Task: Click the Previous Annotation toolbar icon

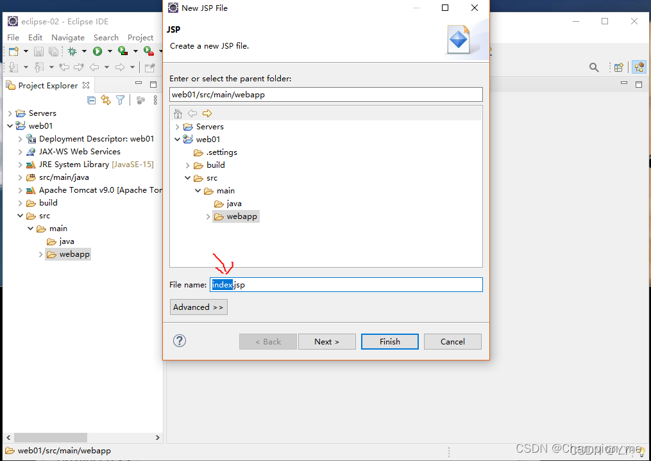Action: 39,67
